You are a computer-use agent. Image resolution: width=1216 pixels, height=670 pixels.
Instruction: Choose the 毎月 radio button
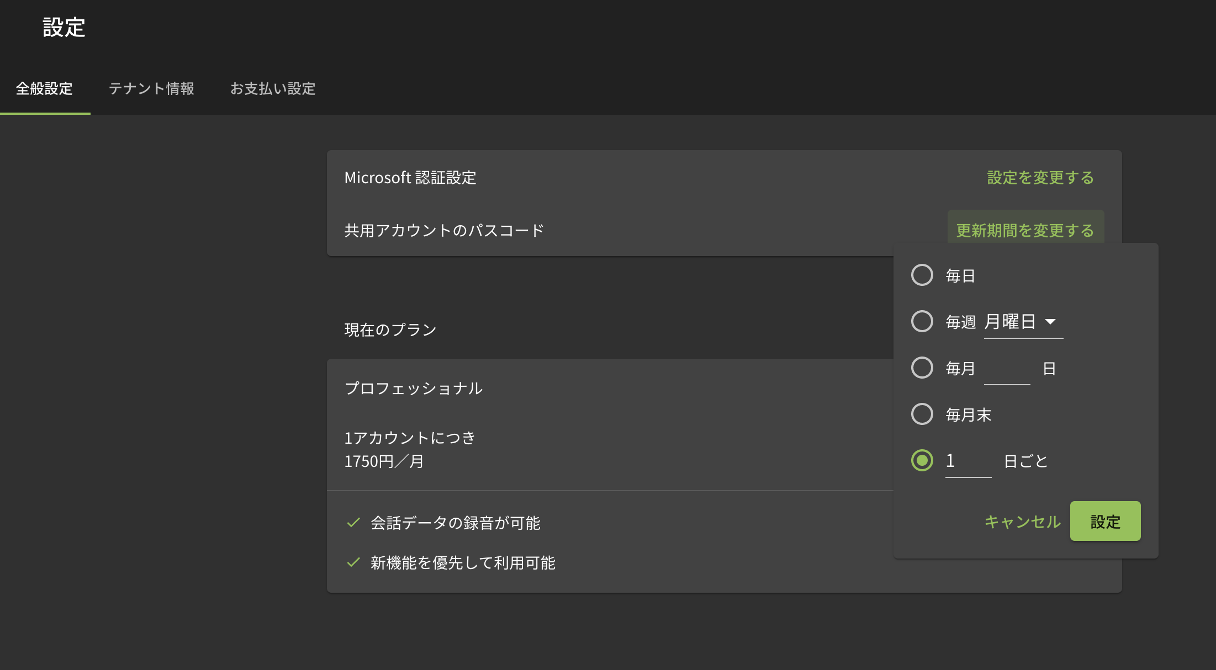click(922, 368)
